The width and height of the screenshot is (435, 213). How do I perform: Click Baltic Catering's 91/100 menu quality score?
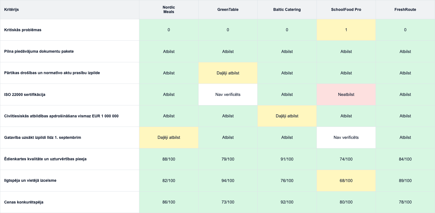[287, 159]
